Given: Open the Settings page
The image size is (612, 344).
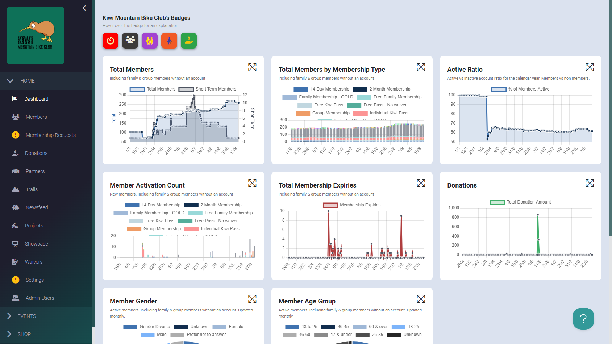Looking at the screenshot, I should [46, 280].
